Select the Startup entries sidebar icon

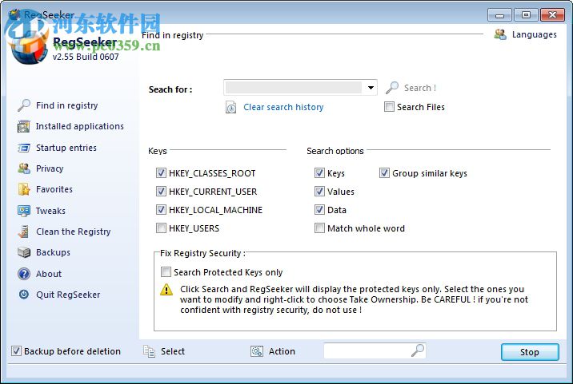pos(23,148)
